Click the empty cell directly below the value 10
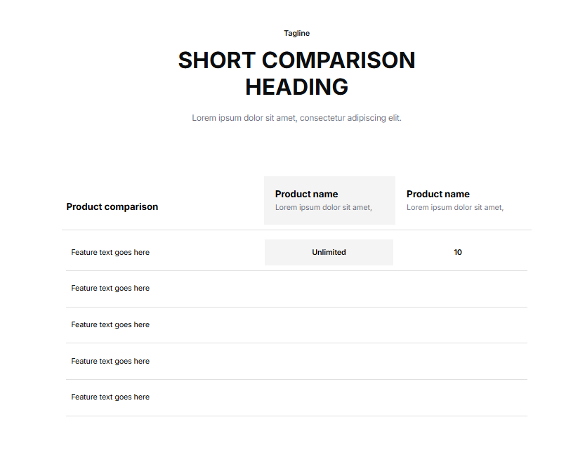Viewport: 585px width, 462px height. pos(458,289)
